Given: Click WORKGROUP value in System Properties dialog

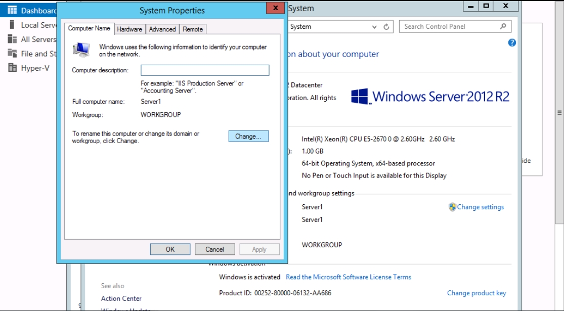Looking at the screenshot, I should coord(161,115).
